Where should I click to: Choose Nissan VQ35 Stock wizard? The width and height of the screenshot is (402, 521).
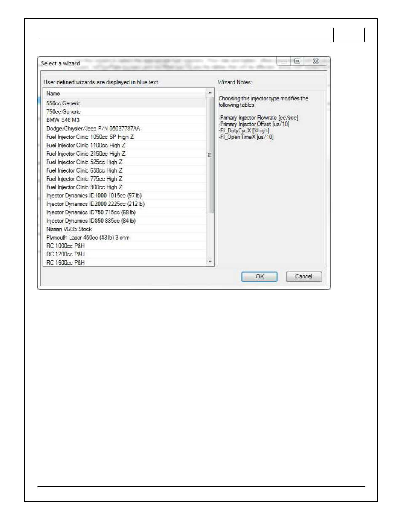[x=124, y=229]
